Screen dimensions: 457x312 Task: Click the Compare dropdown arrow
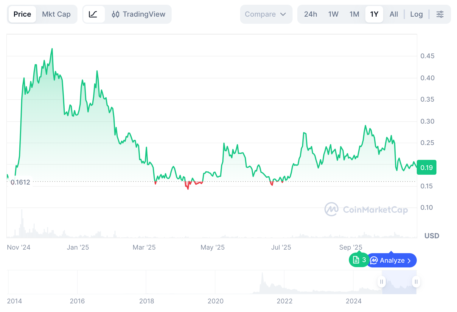[x=283, y=14]
